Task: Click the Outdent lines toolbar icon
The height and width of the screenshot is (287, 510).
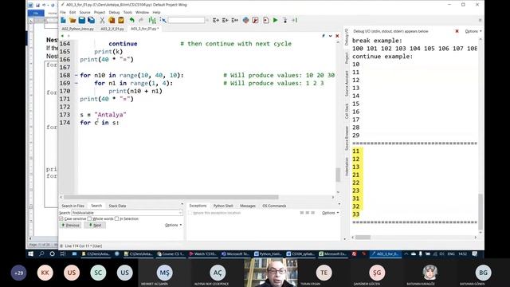Action: point(225,20)
